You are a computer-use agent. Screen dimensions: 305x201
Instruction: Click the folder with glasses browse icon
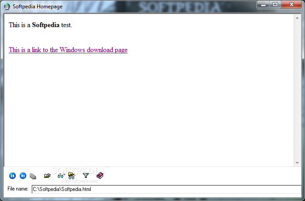tap(72, 176)
